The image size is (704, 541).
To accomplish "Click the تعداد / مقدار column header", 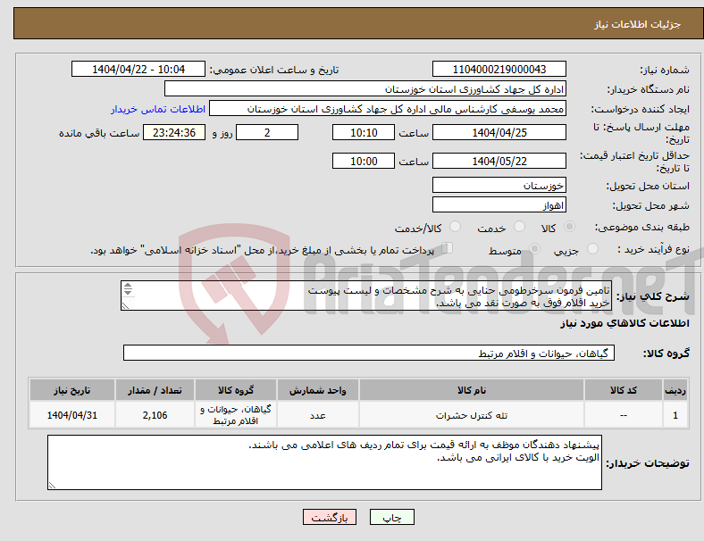I will coord(155,390).
